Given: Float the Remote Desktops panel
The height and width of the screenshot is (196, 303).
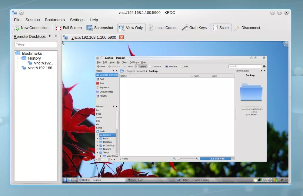Looking at the screenshot, I should (x=50, y=36).
